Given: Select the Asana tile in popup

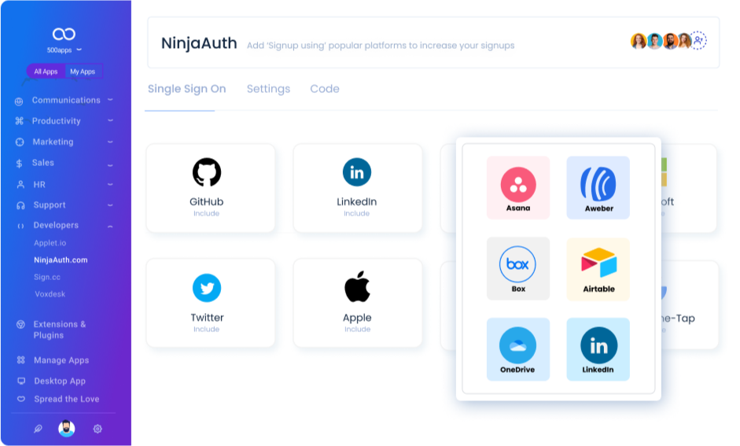Looking at the screenshot, I should pyautogui.click(x=518, y=187).
